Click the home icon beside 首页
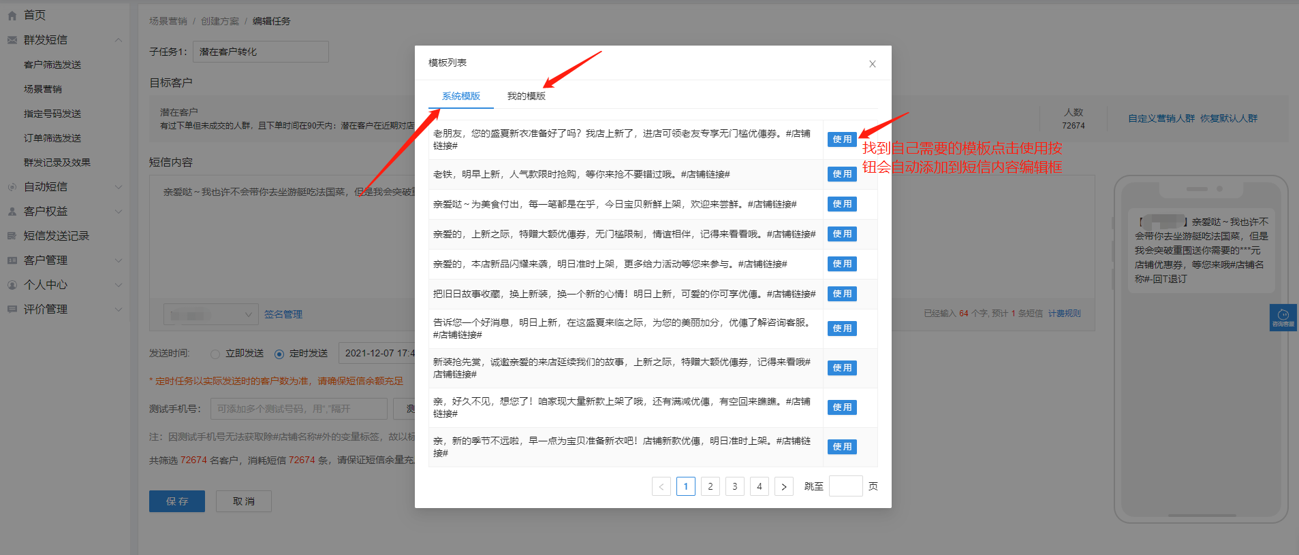The height and width of the screenshot is (555, 1299). [x=12, y=15]
